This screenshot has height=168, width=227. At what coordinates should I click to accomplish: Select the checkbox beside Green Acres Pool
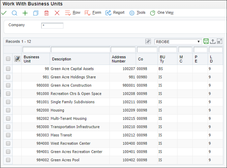click(x=8, y=160)
